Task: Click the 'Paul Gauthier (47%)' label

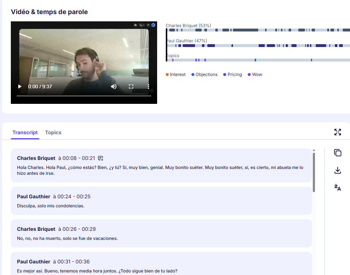Action: tap(187, 41)
